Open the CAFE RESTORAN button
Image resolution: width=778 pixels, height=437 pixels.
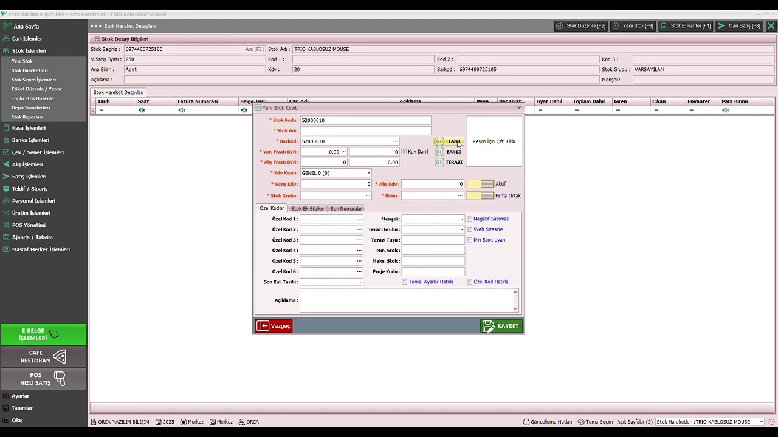pos(43,357)
